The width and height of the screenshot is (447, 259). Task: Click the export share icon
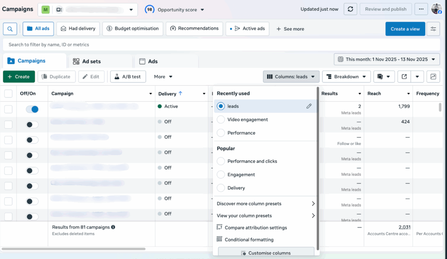pyautogui.click(x=404, y=77)
